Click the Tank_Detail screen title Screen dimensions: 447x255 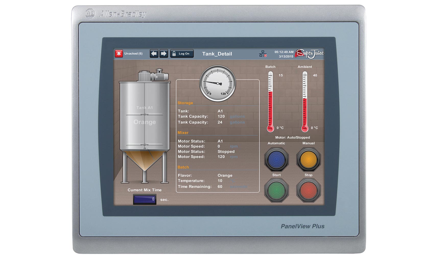tap(217, 54)
